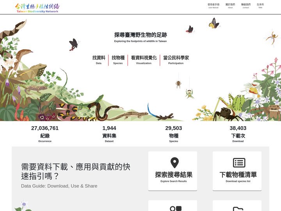Screen dimensions: 281x211
Task: Open the 探索搜尋結果 Explore Search Results card
Action: [173, 171]
